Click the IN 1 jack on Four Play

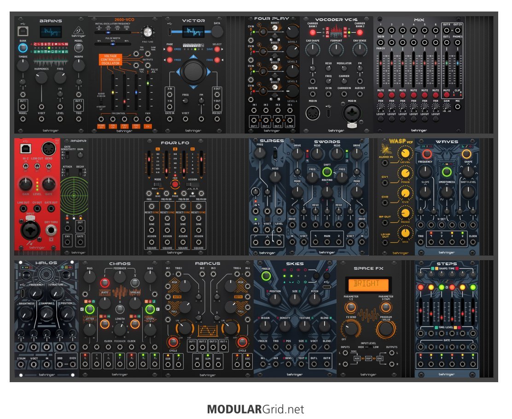coord(254,111)
